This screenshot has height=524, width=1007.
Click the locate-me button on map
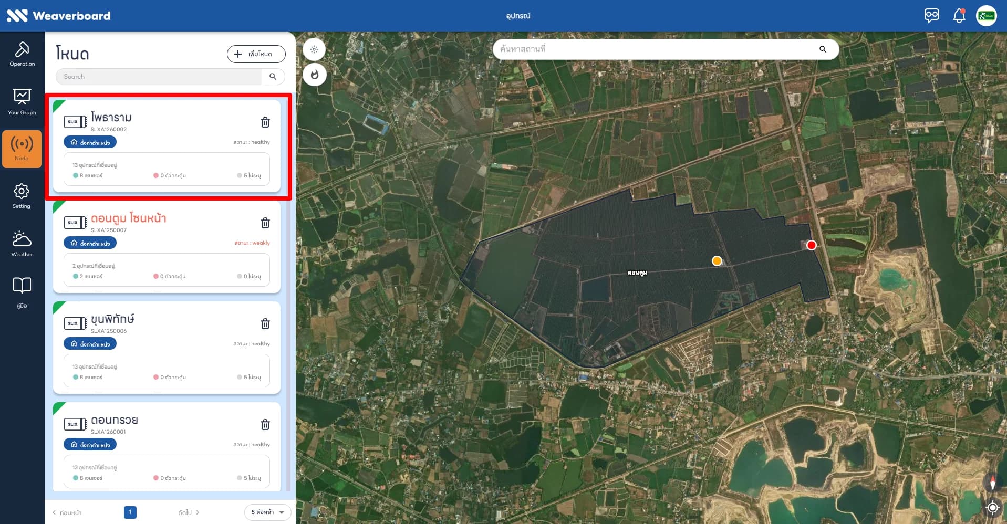992,507
